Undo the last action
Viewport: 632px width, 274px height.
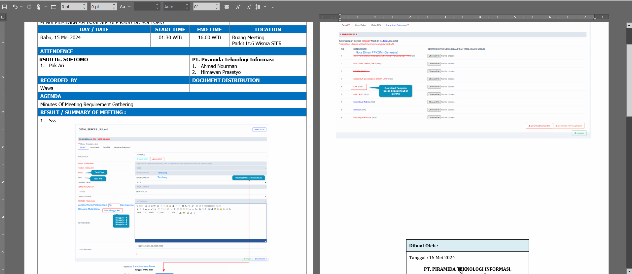tap(15, 7)
